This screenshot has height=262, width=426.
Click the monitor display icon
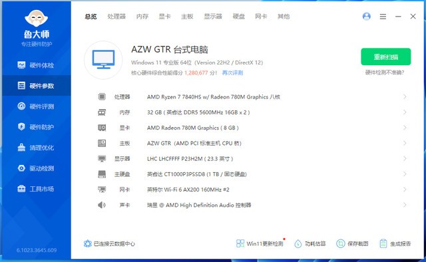click(102, 158)
